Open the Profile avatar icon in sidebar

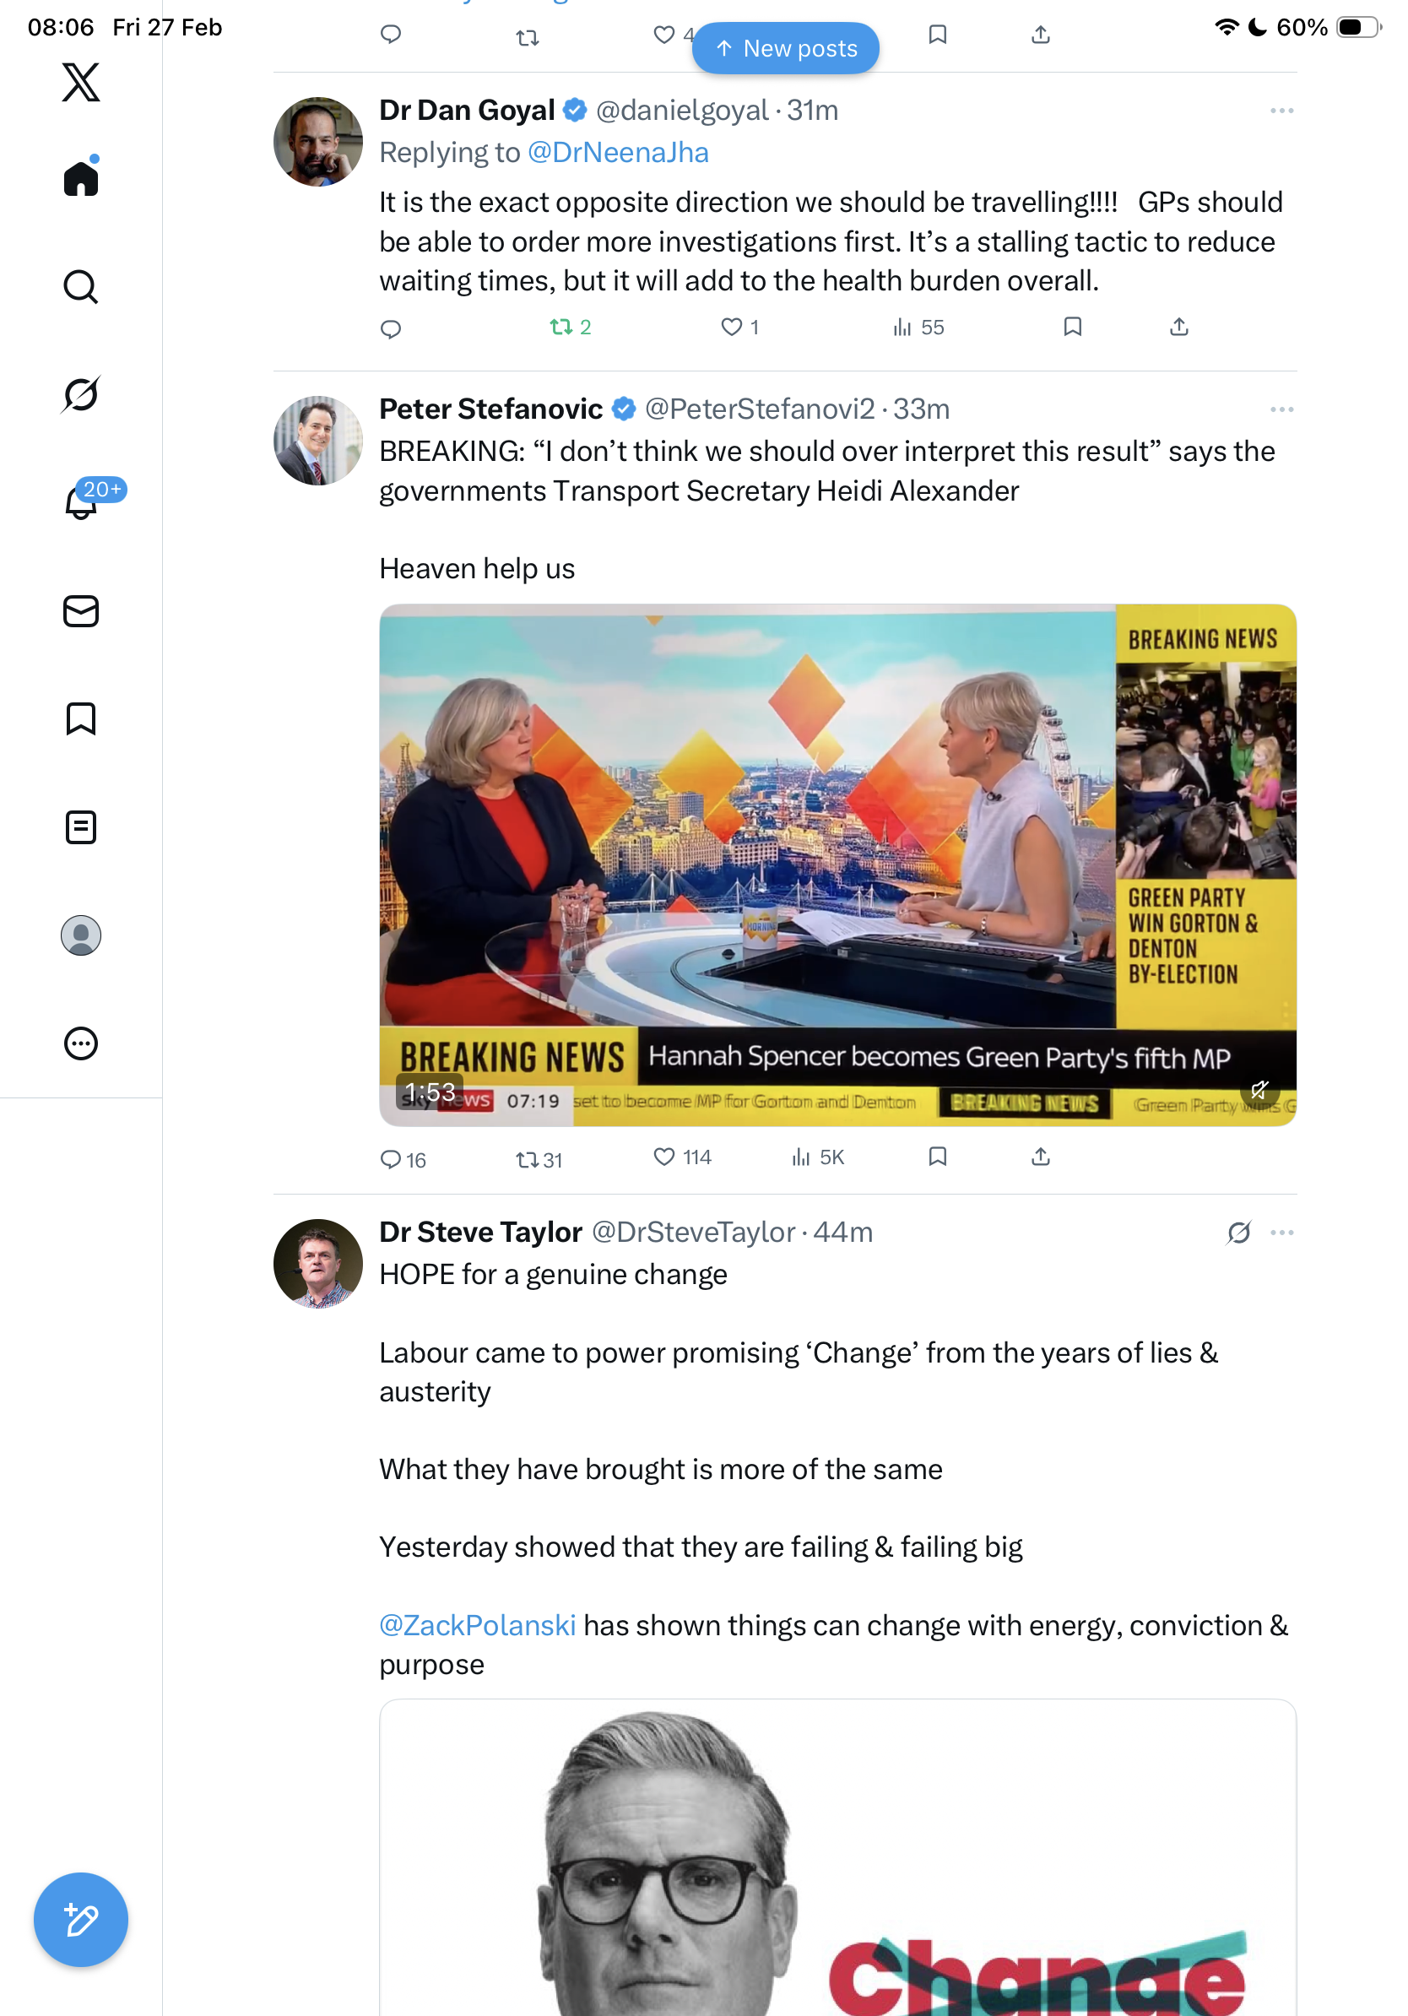click(x=81, y=935)
